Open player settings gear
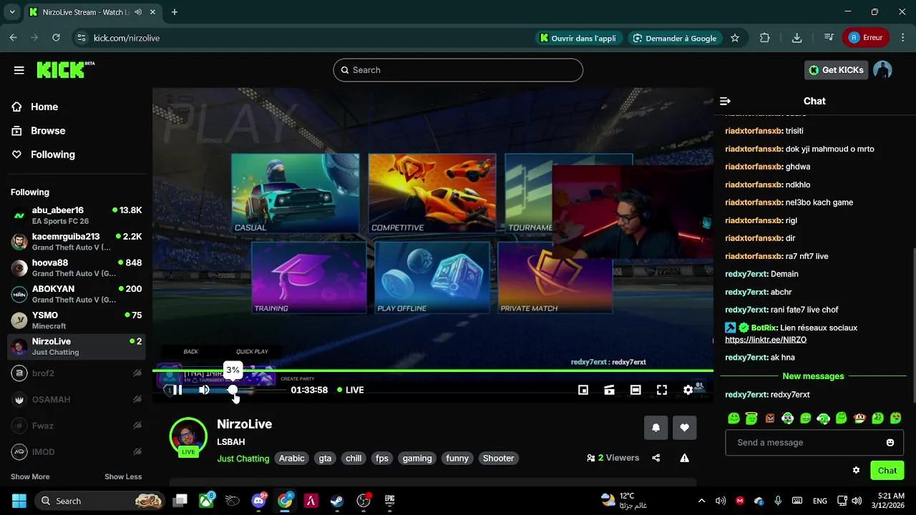 pyautogui.click(x=688, y=390)
